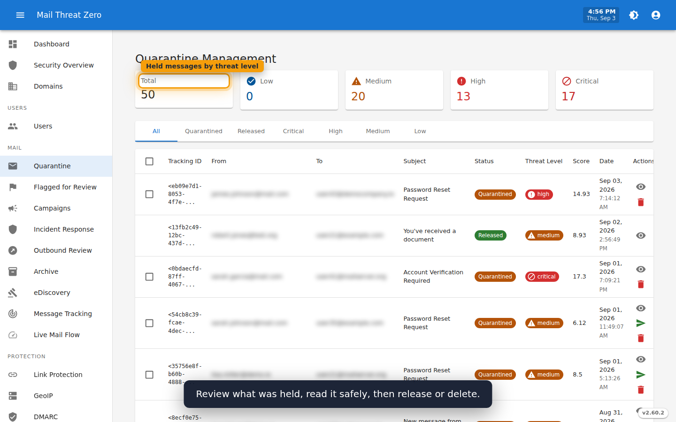676x422 pixels.
Task: Click the Outbound Review arrow icon
Action: [13, 250]
